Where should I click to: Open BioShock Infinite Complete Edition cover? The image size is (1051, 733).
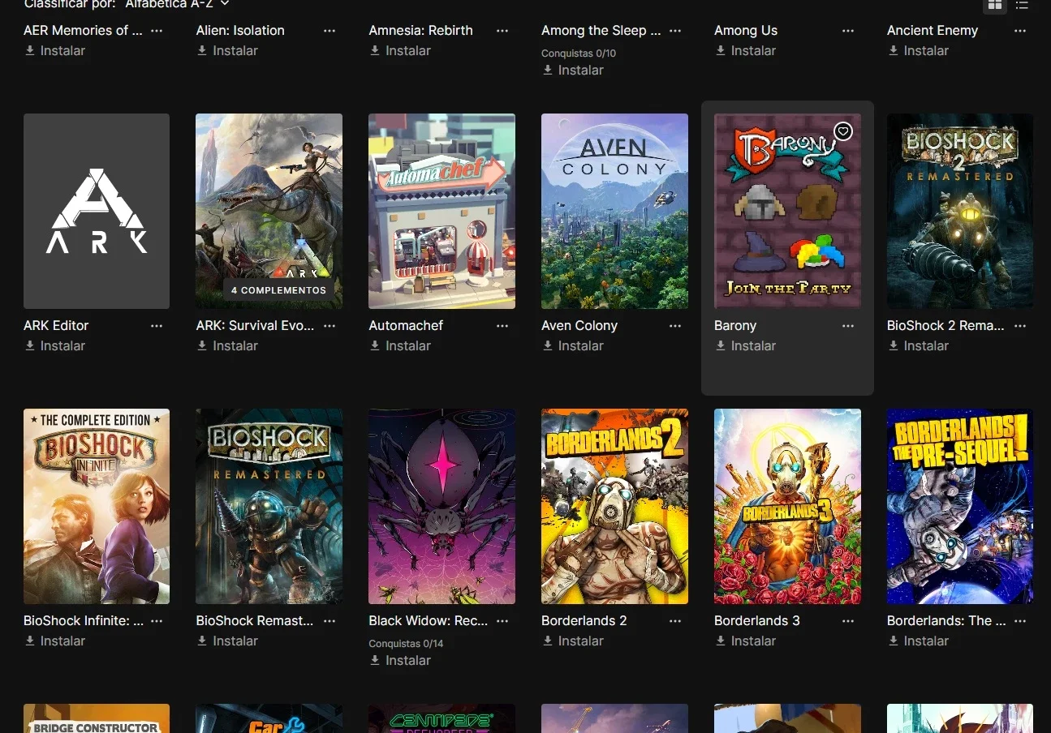pyautogui.click(x=97, y=506)
